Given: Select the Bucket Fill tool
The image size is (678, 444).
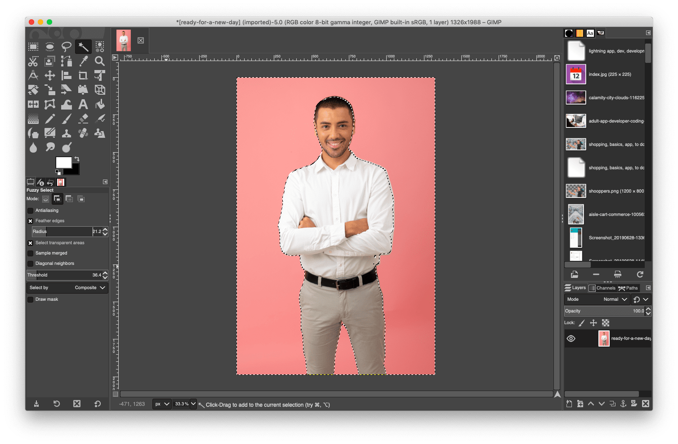Looking at the screenshot, I should [100, 104].
